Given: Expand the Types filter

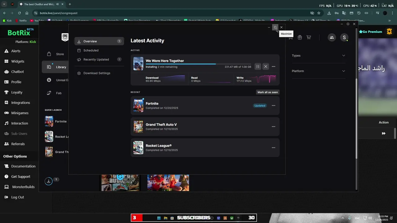Looking at the screenshot, I should pyautogui.click(x=319, y=55).
